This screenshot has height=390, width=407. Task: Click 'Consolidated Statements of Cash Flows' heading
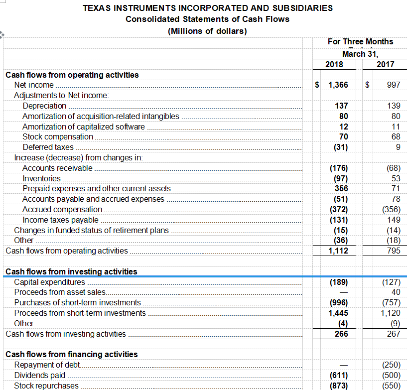point(207,19)
